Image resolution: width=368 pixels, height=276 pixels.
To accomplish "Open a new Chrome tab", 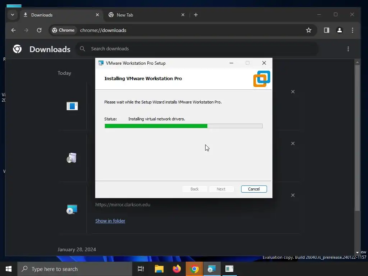I will tap(196, 15).
